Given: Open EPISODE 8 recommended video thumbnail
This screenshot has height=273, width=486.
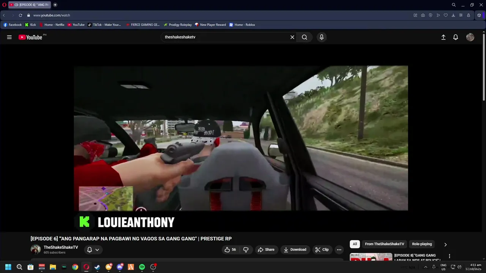Looking at the screenshot, I should pos(371,257).
